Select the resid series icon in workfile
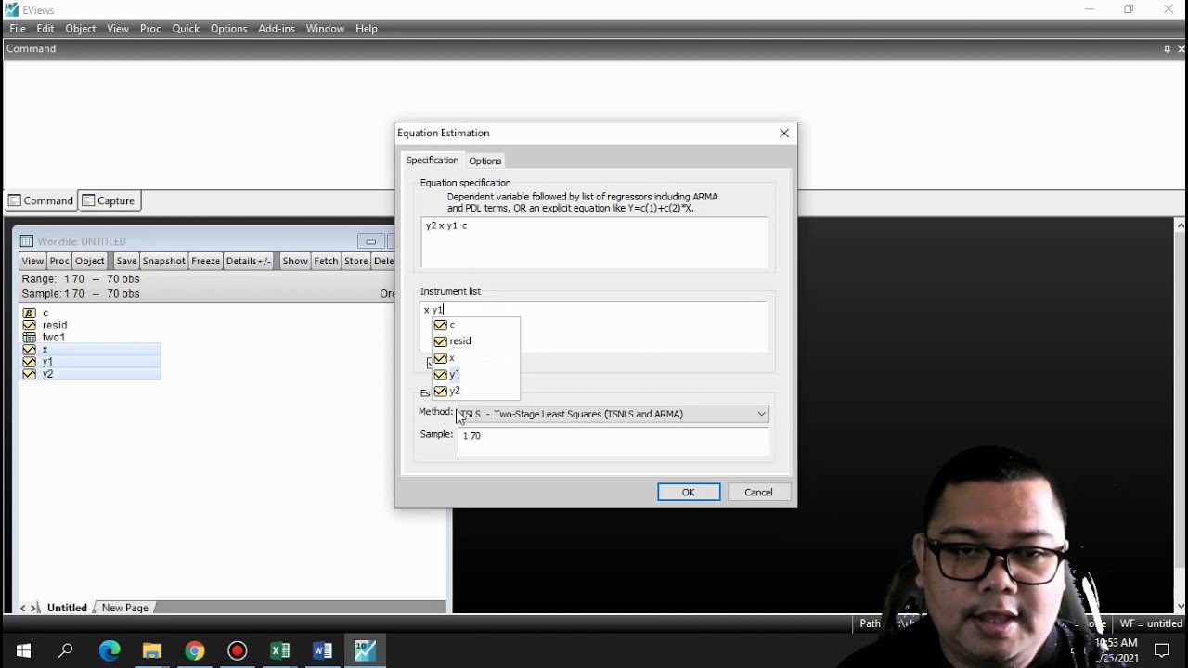The height and width of the screenshot is (668, 1188). click(29, 325)
